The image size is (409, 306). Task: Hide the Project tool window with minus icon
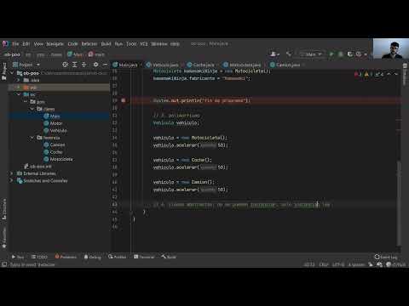click(105, 65)
